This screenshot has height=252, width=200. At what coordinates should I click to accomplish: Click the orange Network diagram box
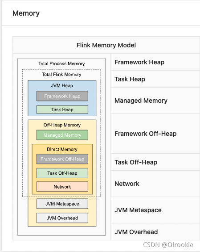click(62, 187)
